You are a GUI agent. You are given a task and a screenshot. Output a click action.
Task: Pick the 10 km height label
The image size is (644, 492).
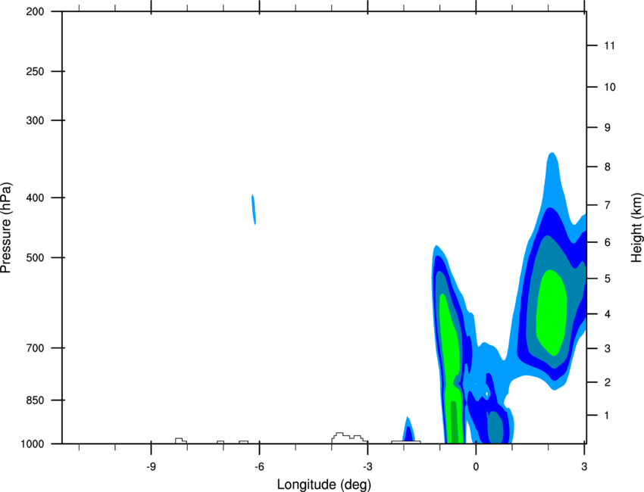tap(609, 87)
